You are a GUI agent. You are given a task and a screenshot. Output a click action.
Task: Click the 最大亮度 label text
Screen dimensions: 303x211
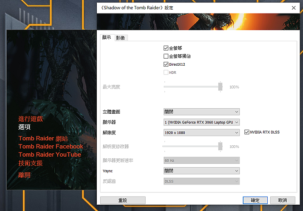click(x=111, y=87)
